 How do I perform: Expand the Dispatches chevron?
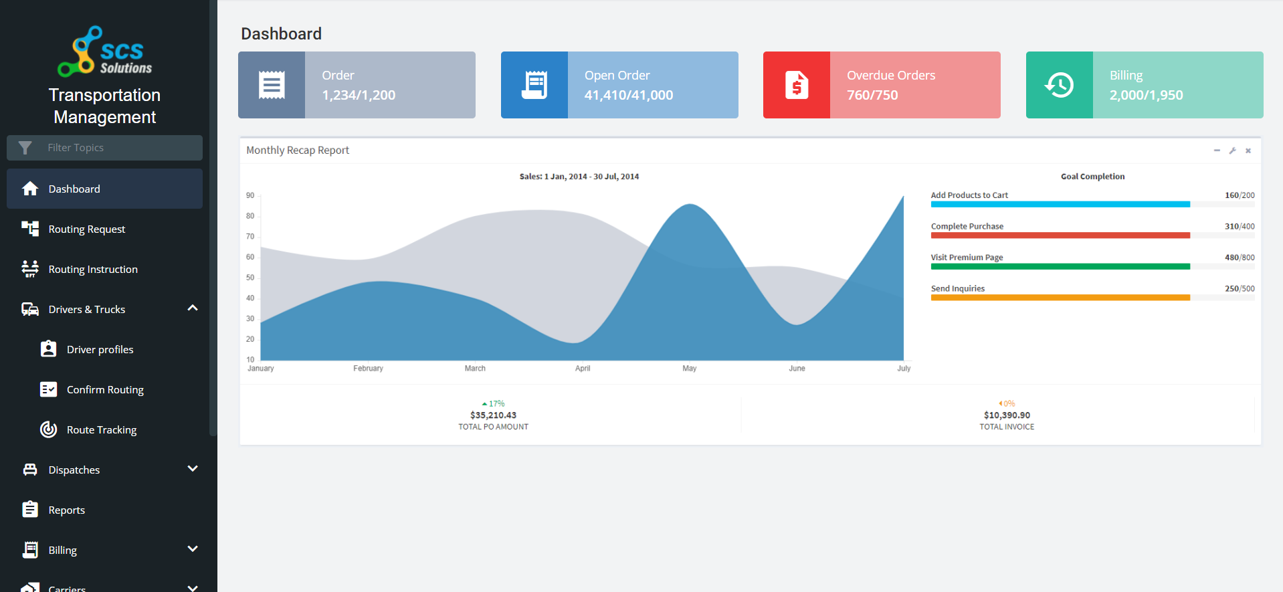[193, 469]
